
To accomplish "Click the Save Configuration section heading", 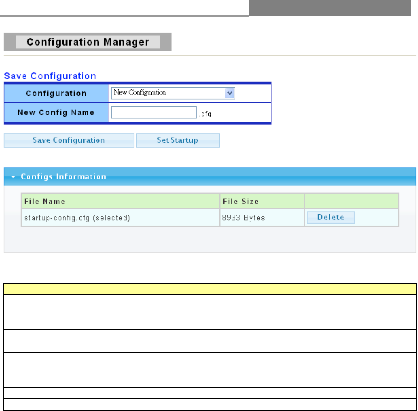I will [50, 76].
